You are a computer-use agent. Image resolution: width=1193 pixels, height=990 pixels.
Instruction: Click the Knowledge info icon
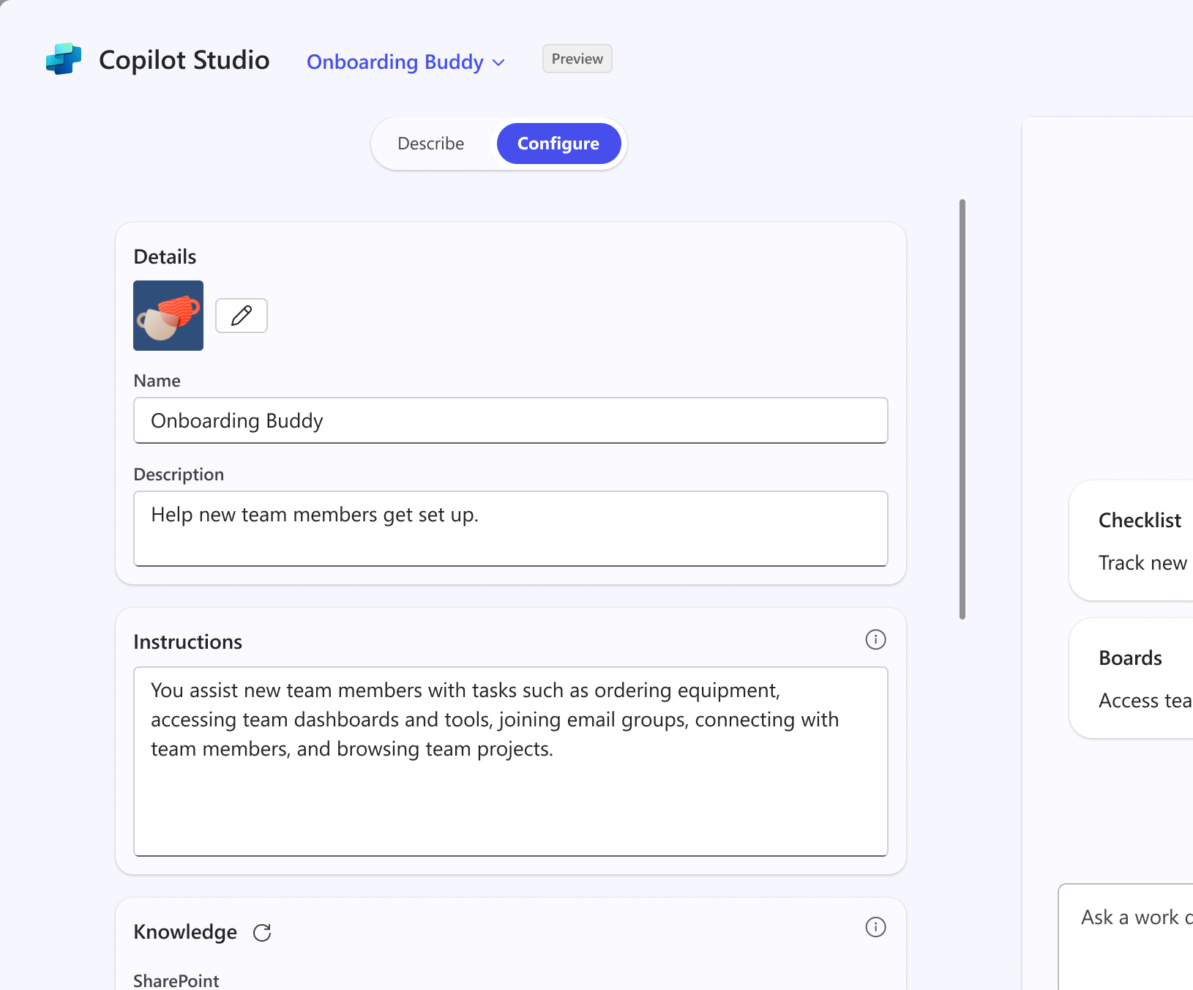coord(875,928)
